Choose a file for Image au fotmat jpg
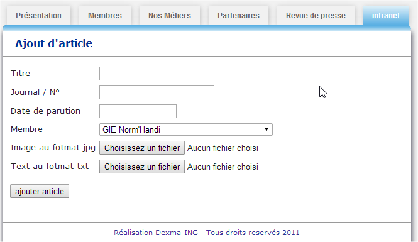This screenshot has width=418, height=242. coord(142,148)
